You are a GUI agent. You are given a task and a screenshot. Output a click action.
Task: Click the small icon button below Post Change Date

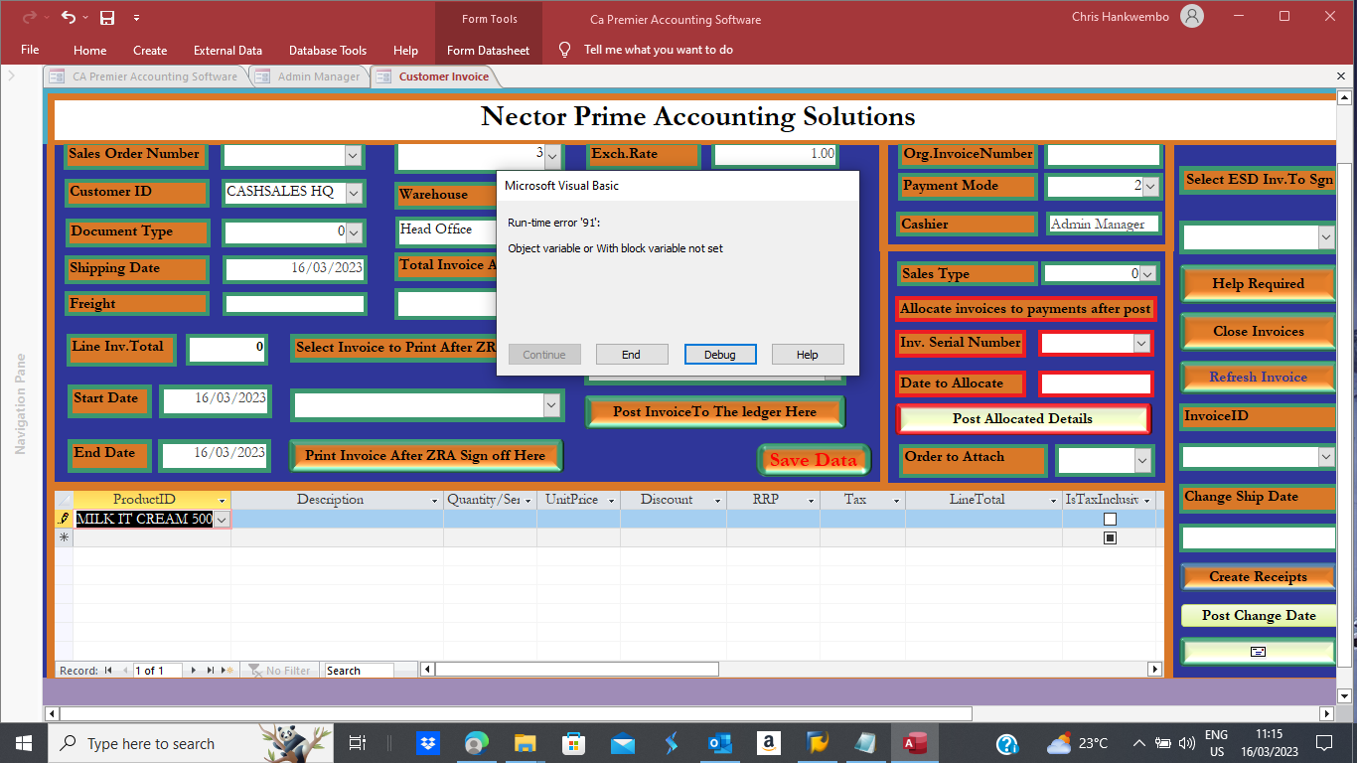pos(1258,652)
